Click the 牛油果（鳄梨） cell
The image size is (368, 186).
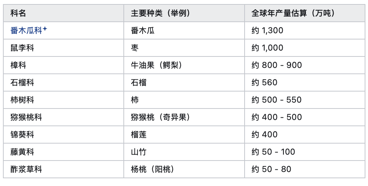pyautogui.click(x=184, y=65)
